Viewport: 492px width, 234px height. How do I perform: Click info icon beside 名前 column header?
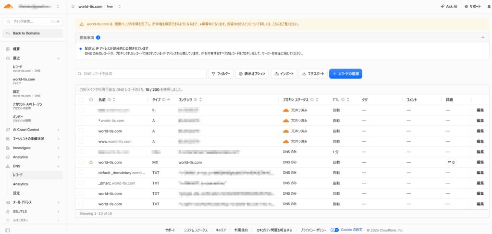click(109, 100)
